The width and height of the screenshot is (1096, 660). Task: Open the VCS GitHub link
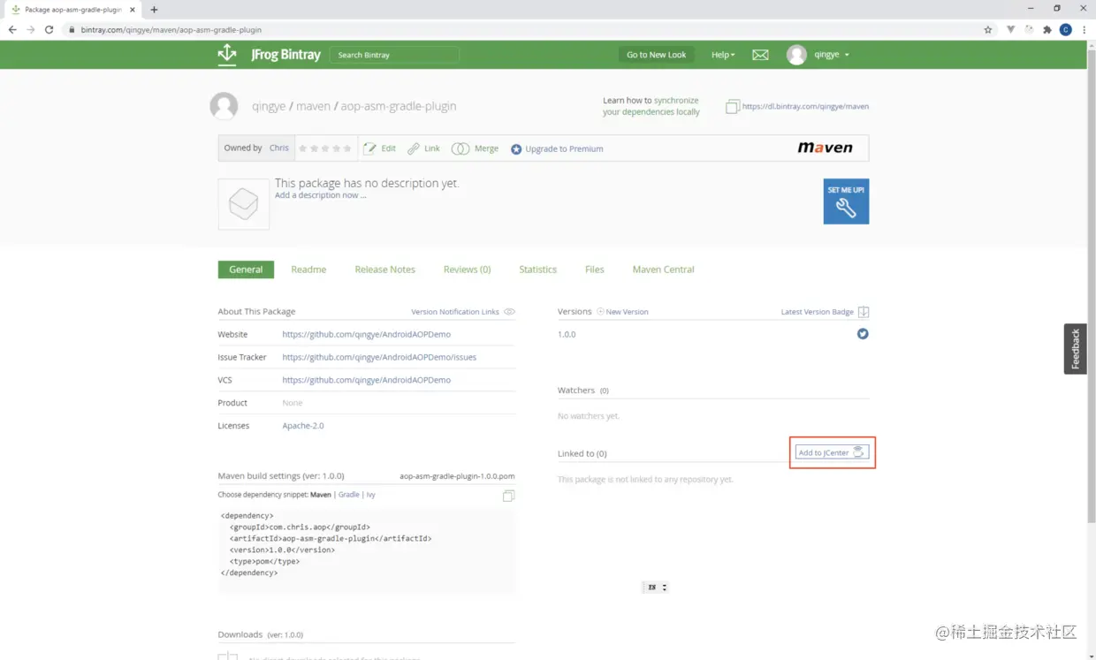pyautogui.click(x=366, y=380)
